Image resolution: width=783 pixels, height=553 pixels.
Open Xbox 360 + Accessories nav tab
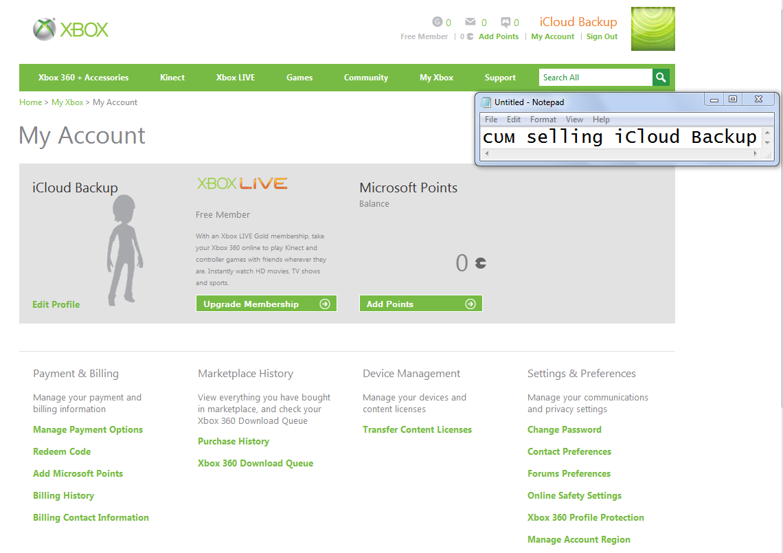83,78
